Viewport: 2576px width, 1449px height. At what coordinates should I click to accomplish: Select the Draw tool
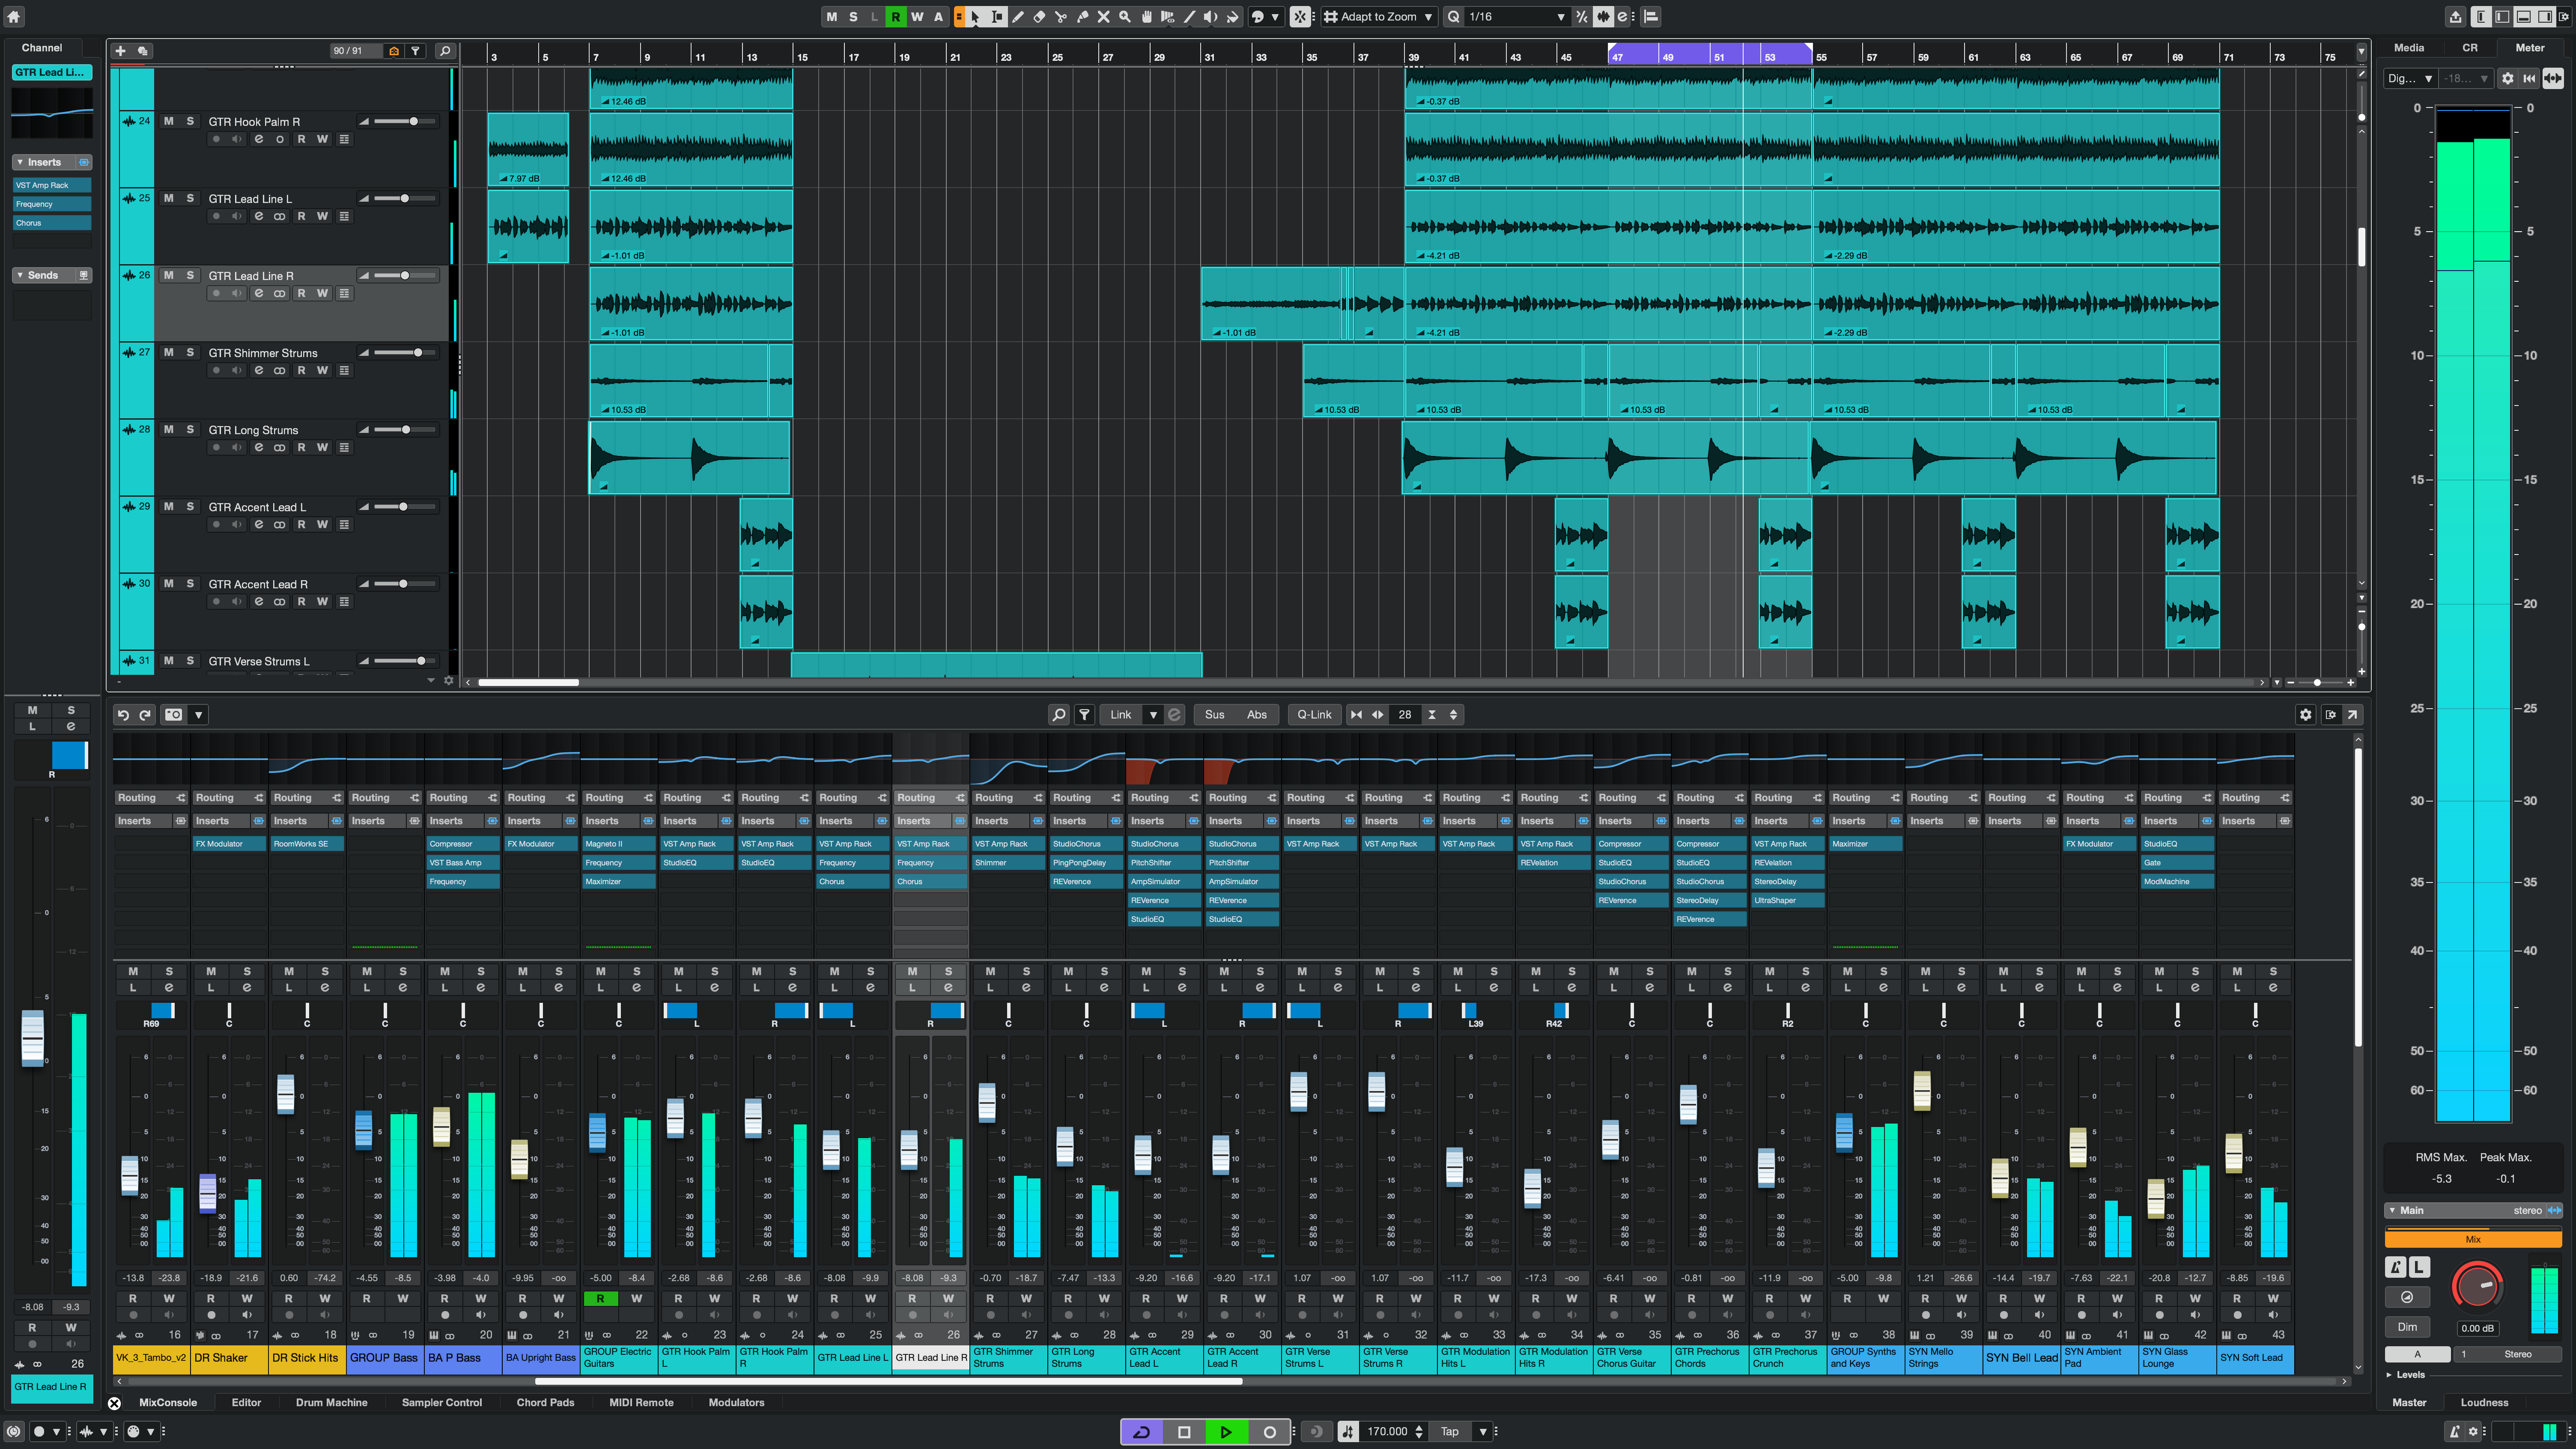click(x=1017, y=16)
